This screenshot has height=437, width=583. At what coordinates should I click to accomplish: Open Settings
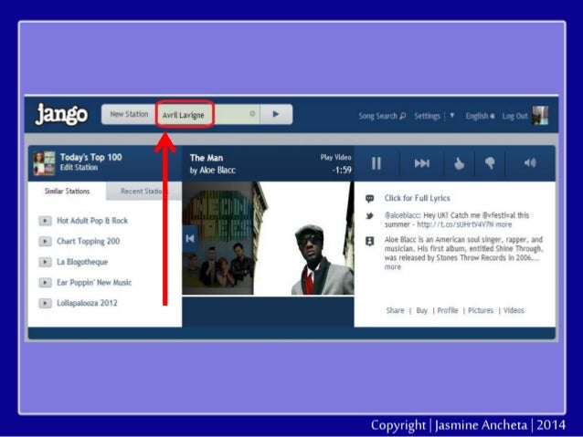click(427, 116)
